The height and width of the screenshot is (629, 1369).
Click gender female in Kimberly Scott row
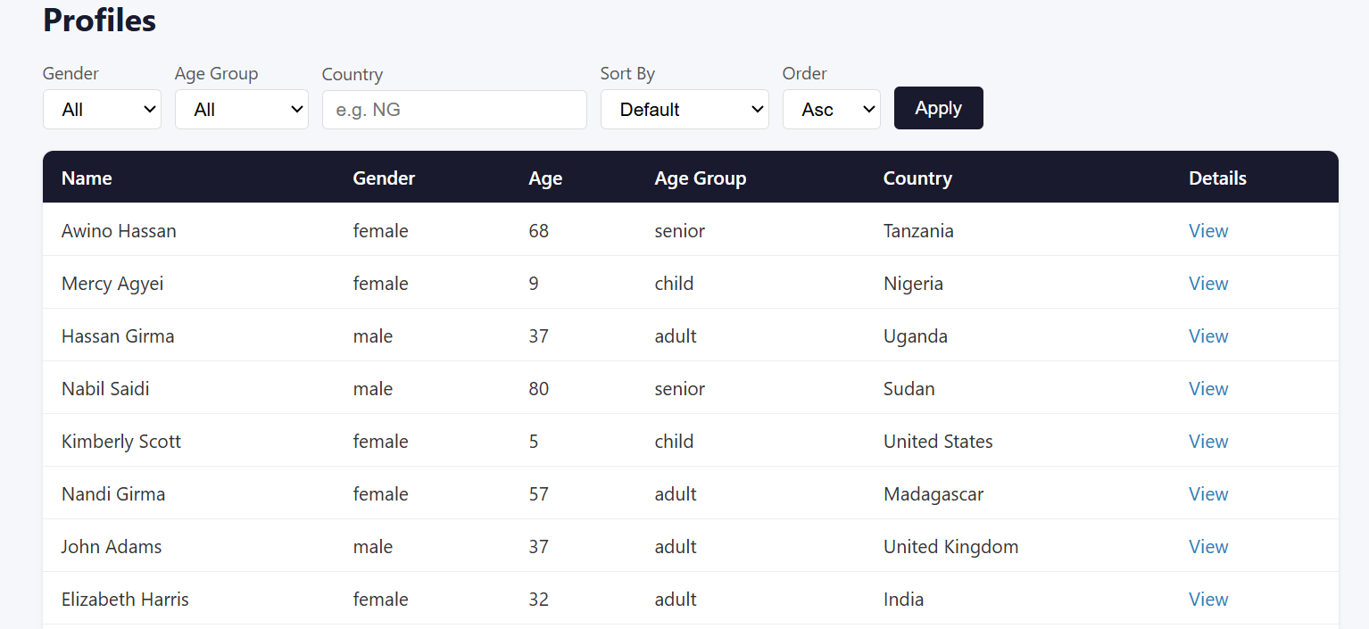(x=380, y=442)
